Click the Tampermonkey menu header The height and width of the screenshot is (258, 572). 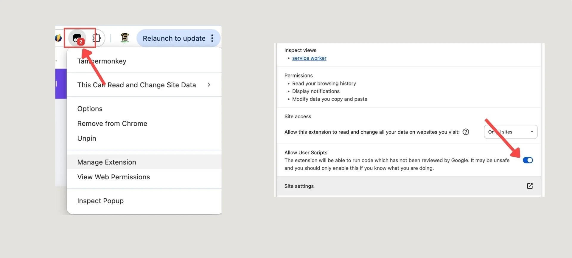102,61
